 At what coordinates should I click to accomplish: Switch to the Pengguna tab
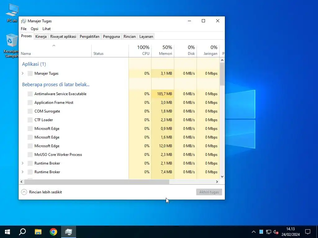tap(111, 37)
